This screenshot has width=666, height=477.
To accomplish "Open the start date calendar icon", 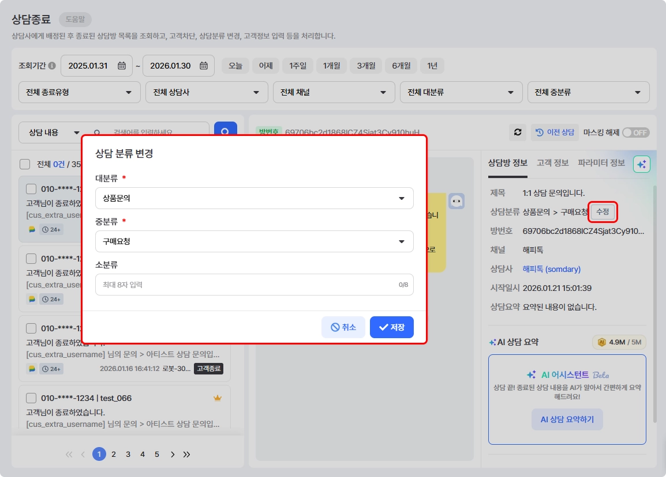I will pyautogui.click(x=122, y=66).
